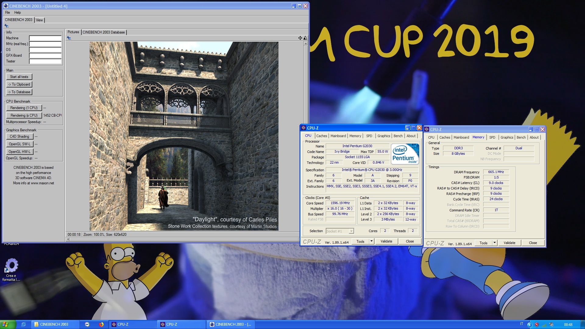Screen dimensions: 585x329
Task: Click the '-> To Clipboard' button
Action: click(x=19, y=84)
